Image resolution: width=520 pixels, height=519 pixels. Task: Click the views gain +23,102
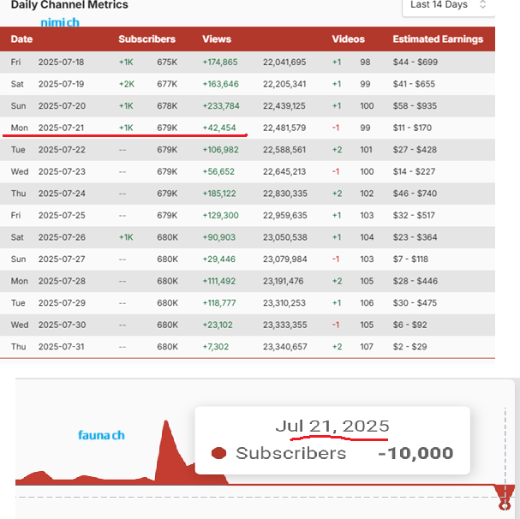coord(218,325)
